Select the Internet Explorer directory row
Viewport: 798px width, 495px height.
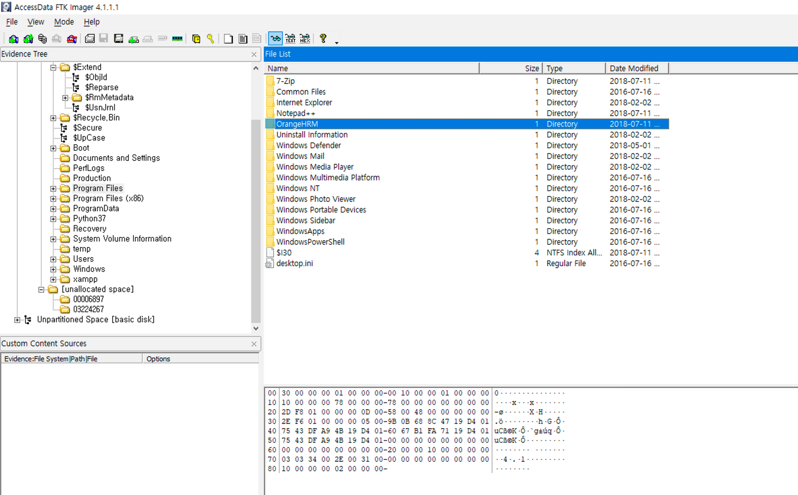tap(467, 103)
